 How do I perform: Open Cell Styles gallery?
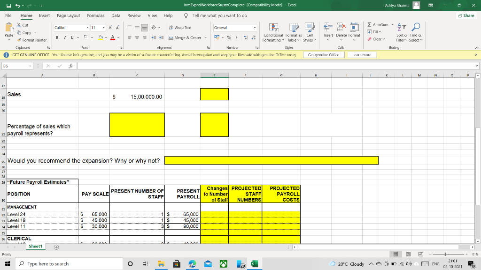(x=309, y=32)
